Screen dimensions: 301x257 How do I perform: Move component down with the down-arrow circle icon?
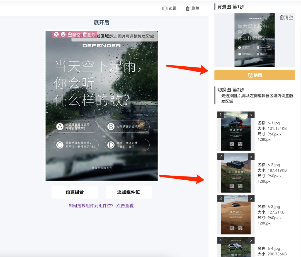click(x=63, y=34)
